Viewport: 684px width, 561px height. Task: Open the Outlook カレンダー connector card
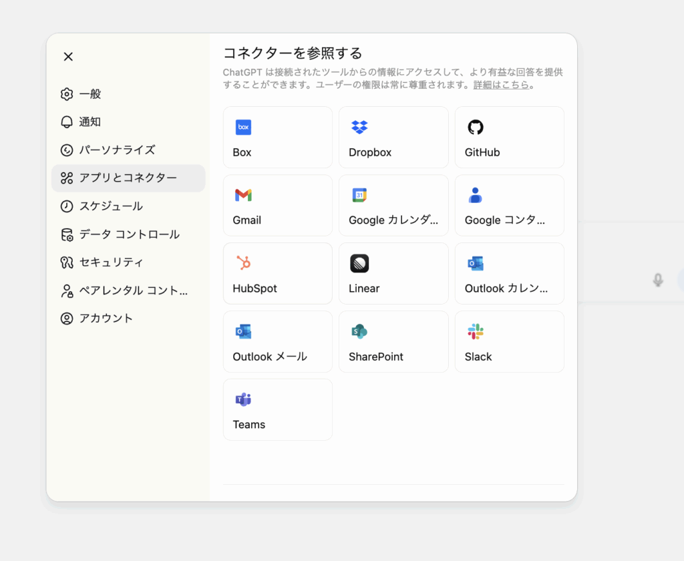[x=509, y=274]
